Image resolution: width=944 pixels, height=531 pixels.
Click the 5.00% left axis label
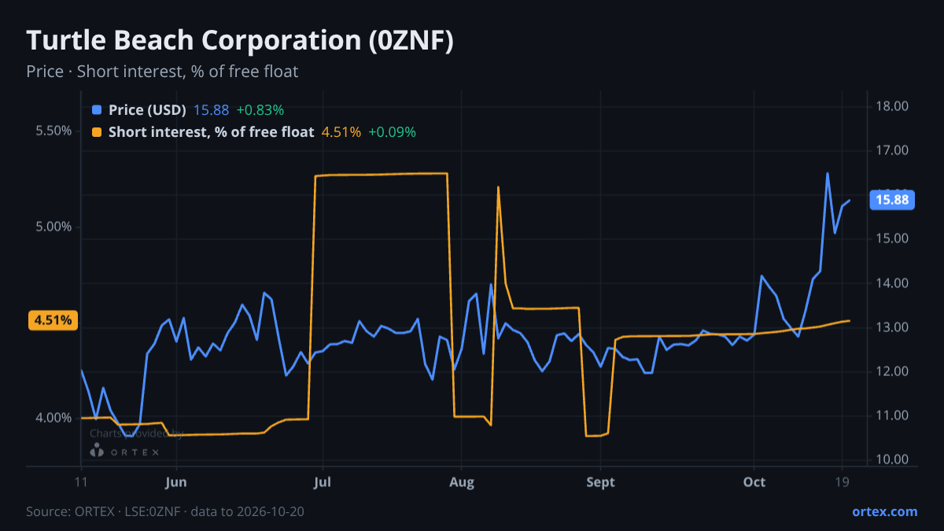(x=54, y=227)
